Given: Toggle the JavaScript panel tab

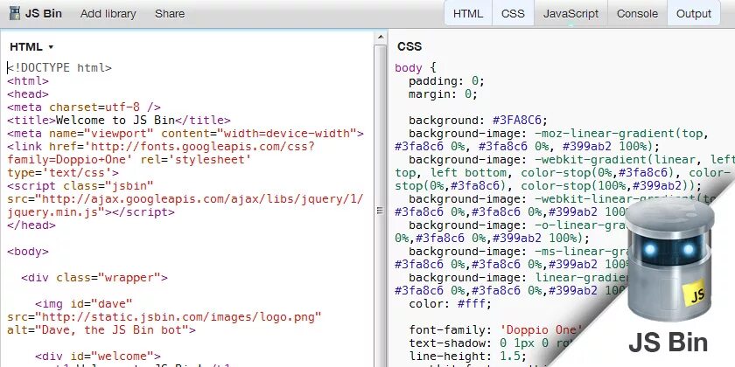Looking at the screenshot, I should tap(570, 14).
